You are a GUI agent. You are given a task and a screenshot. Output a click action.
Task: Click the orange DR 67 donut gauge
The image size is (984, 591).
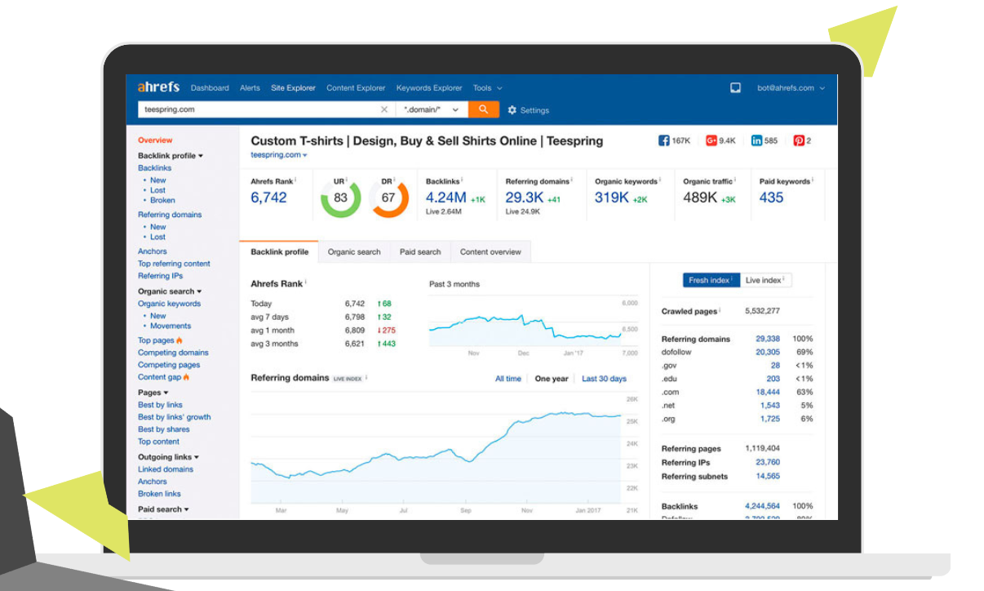pyautogui.click(x=388, y=198)
